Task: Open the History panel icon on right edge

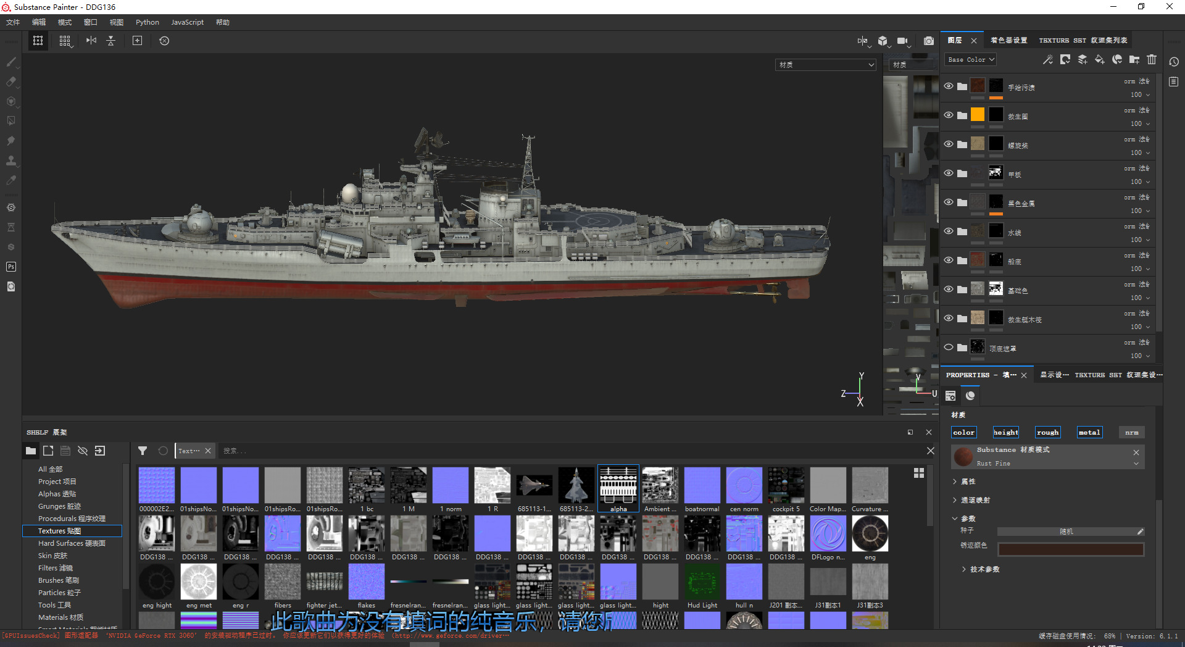Action: click(1174, 62)
